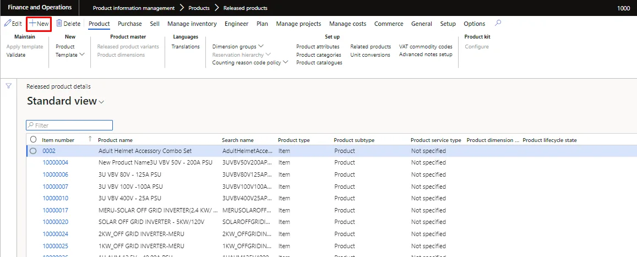Open item number 10000025 link
637x257 pixels.
(x=55, y=246)
